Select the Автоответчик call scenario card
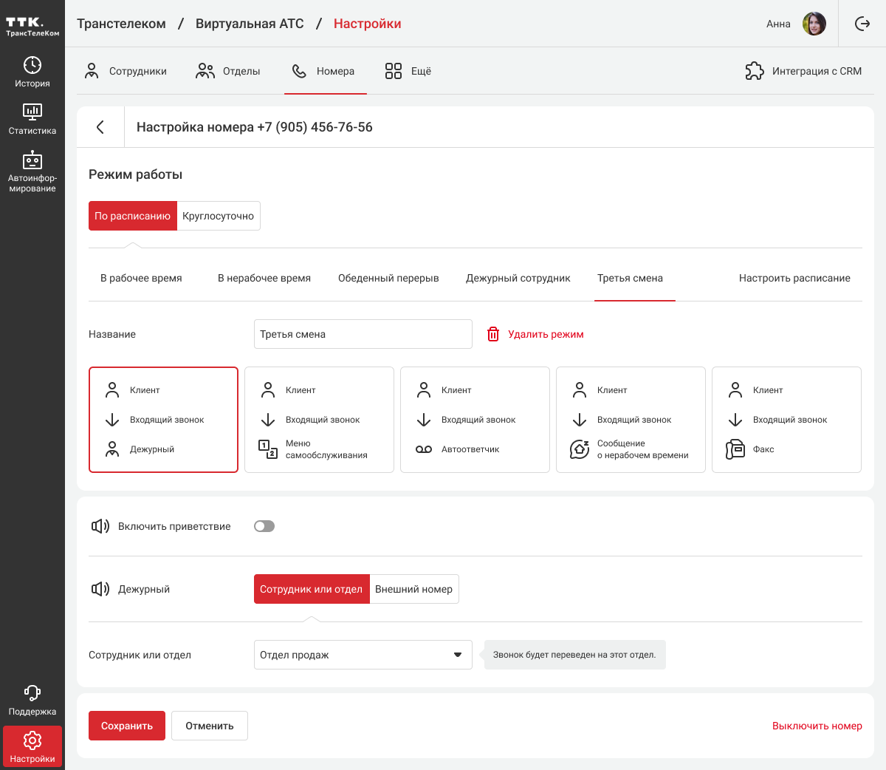 pos(475,420)
